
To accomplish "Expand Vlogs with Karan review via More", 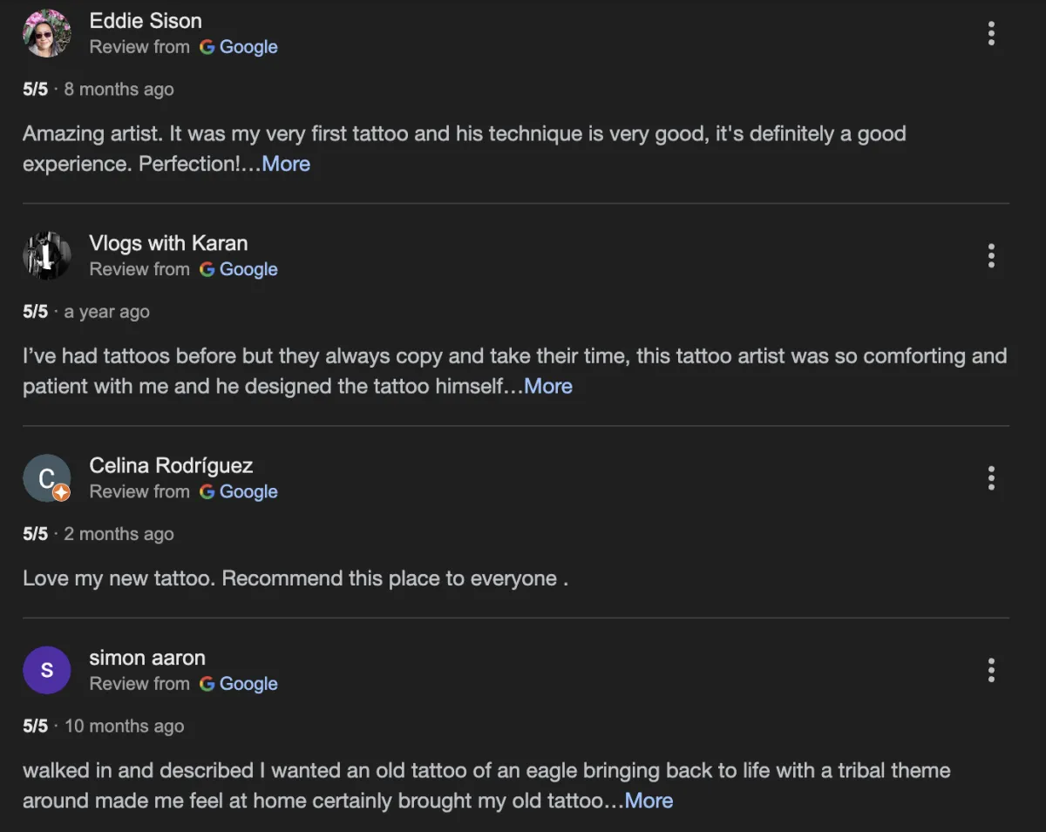I will point(548,386).
